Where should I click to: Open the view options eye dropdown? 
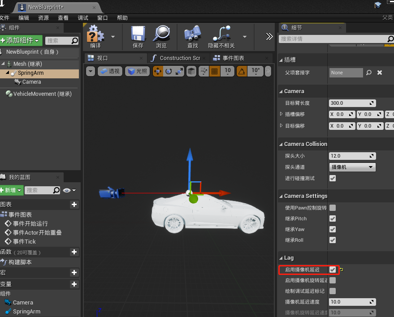click(69, 190)
